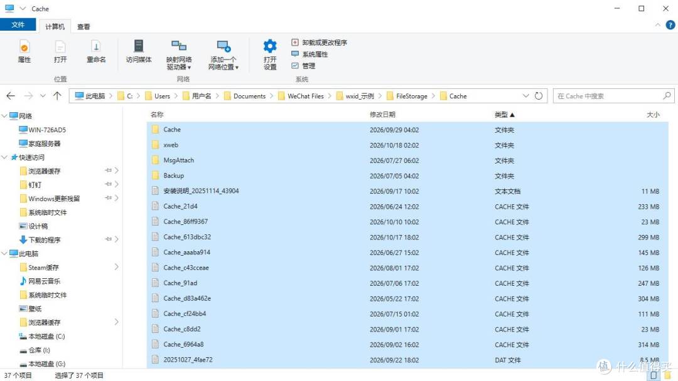Open the help question mark icon
Screen dimensions: 678x381
(670, 25)
